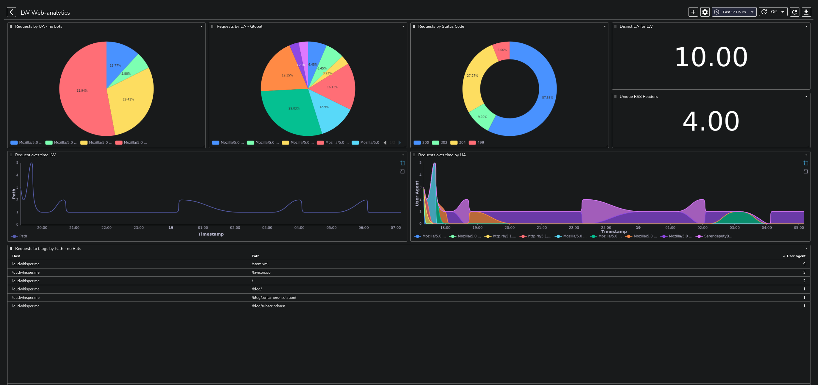Grab drag handle of Unique RSS Readers panel

click(615, 97)
